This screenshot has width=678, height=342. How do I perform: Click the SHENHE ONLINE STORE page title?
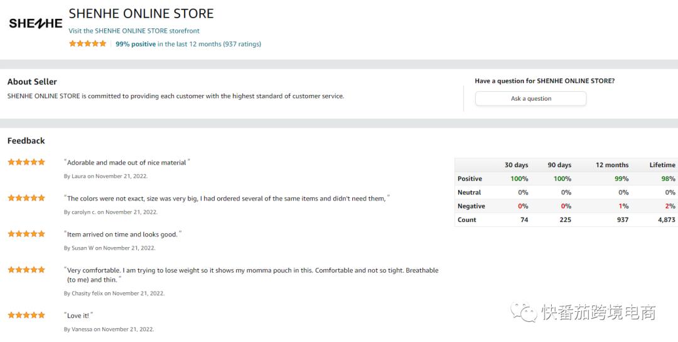point(141,13)
